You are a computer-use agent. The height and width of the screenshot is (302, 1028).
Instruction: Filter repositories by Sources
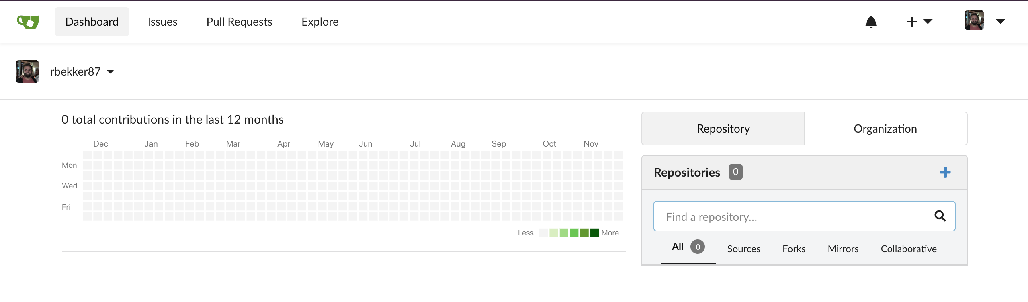(x=743, y=249)
